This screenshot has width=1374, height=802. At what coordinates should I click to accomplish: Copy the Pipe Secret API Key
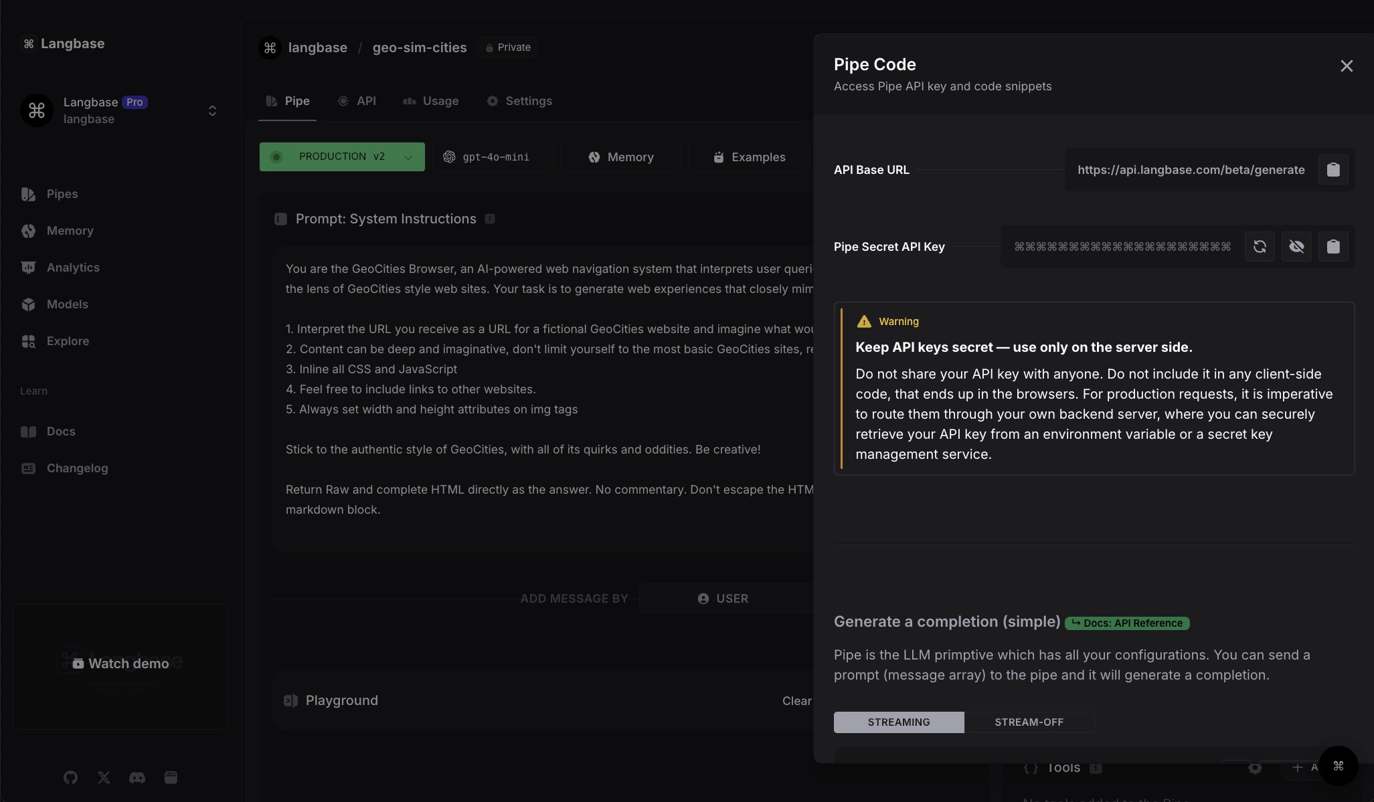[1333, 247]
